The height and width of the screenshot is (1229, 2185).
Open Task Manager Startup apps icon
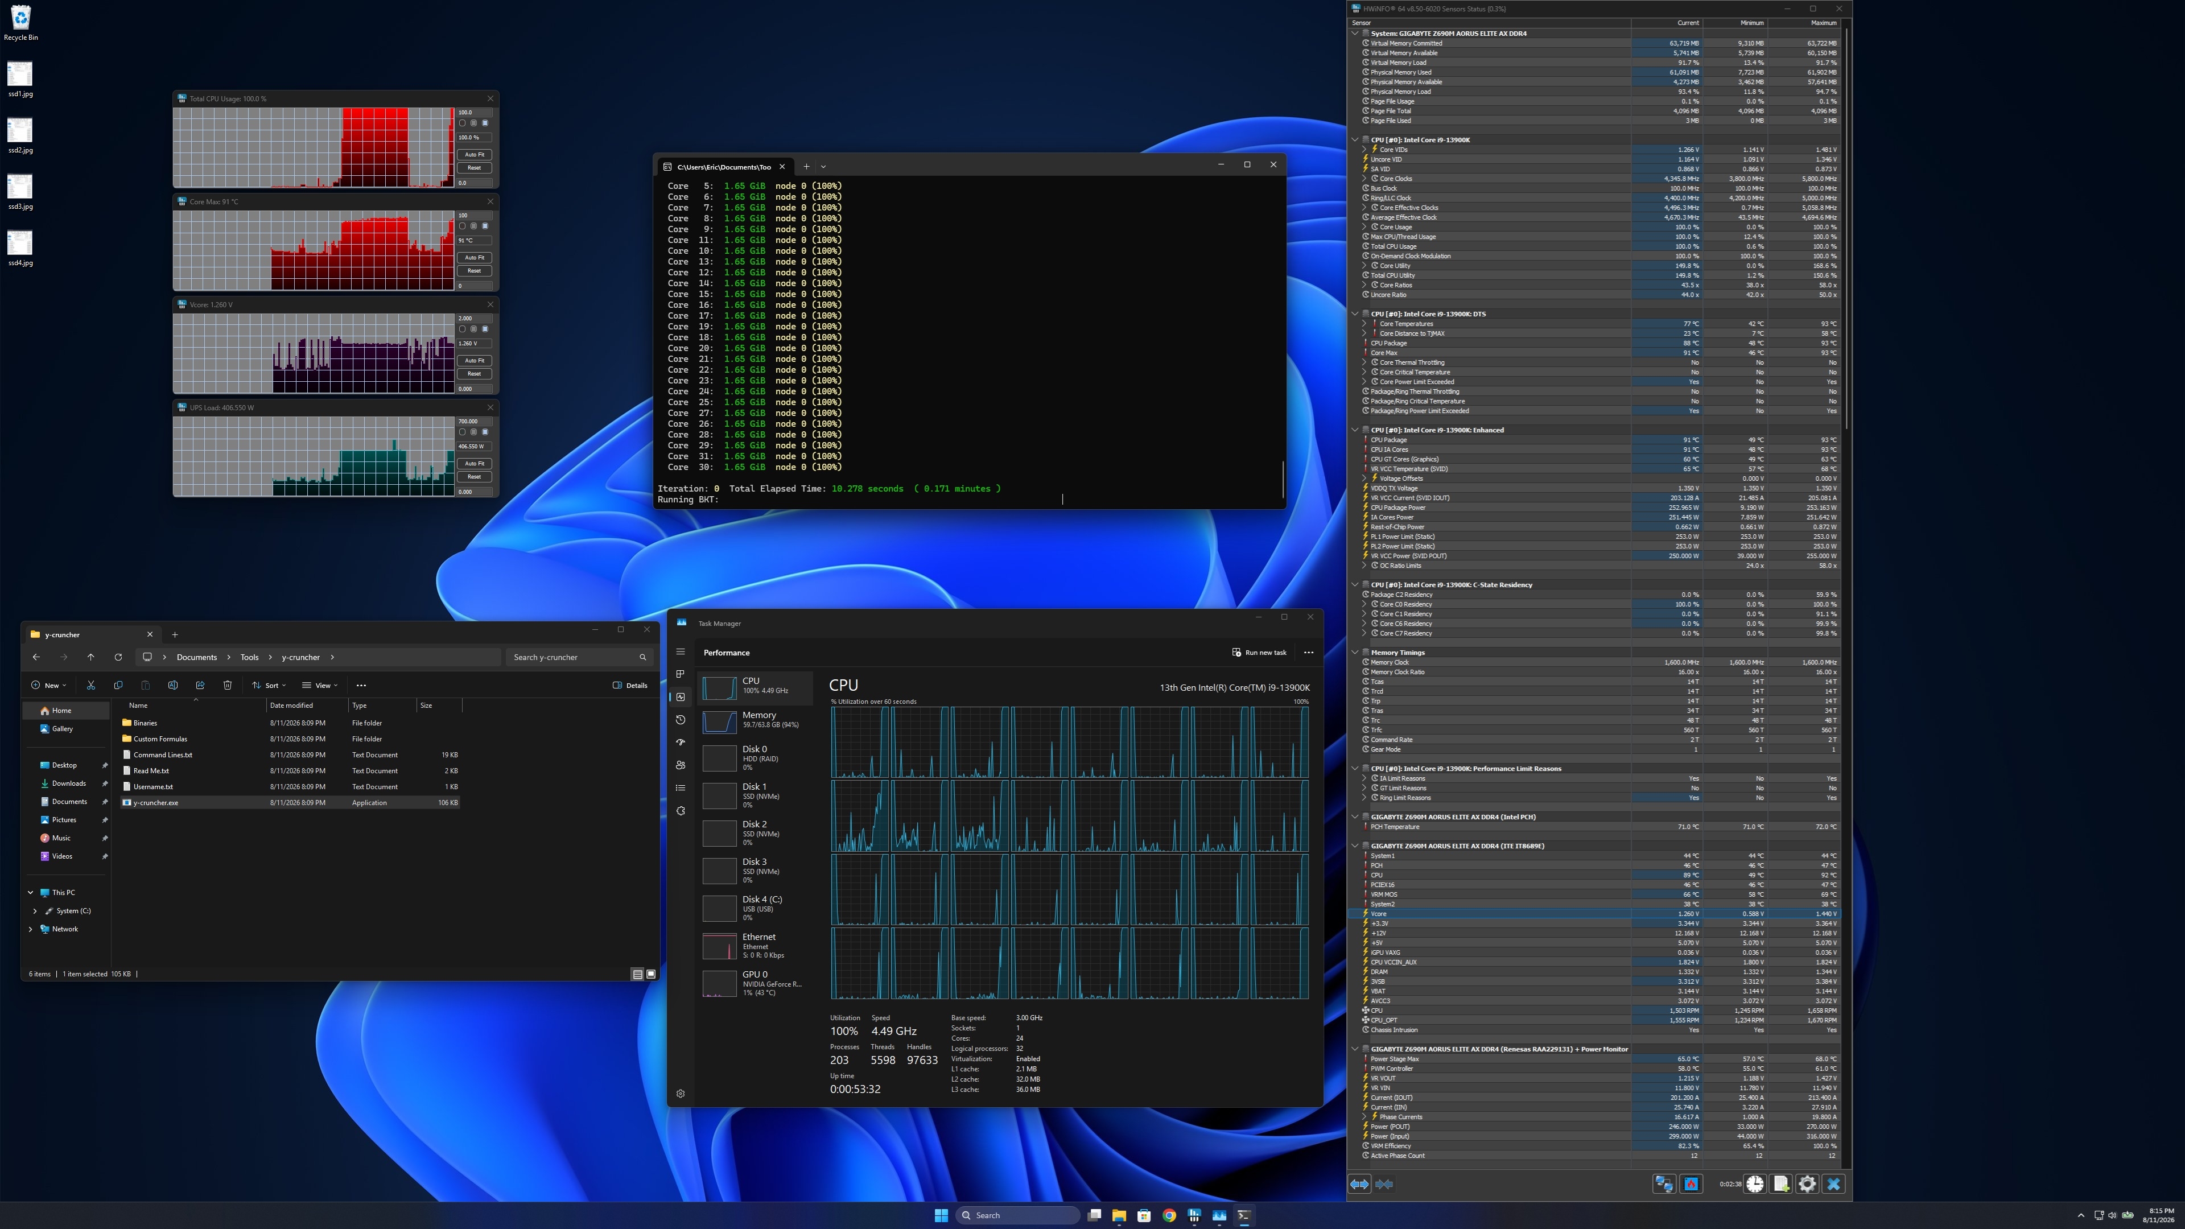tap(681, 742)
